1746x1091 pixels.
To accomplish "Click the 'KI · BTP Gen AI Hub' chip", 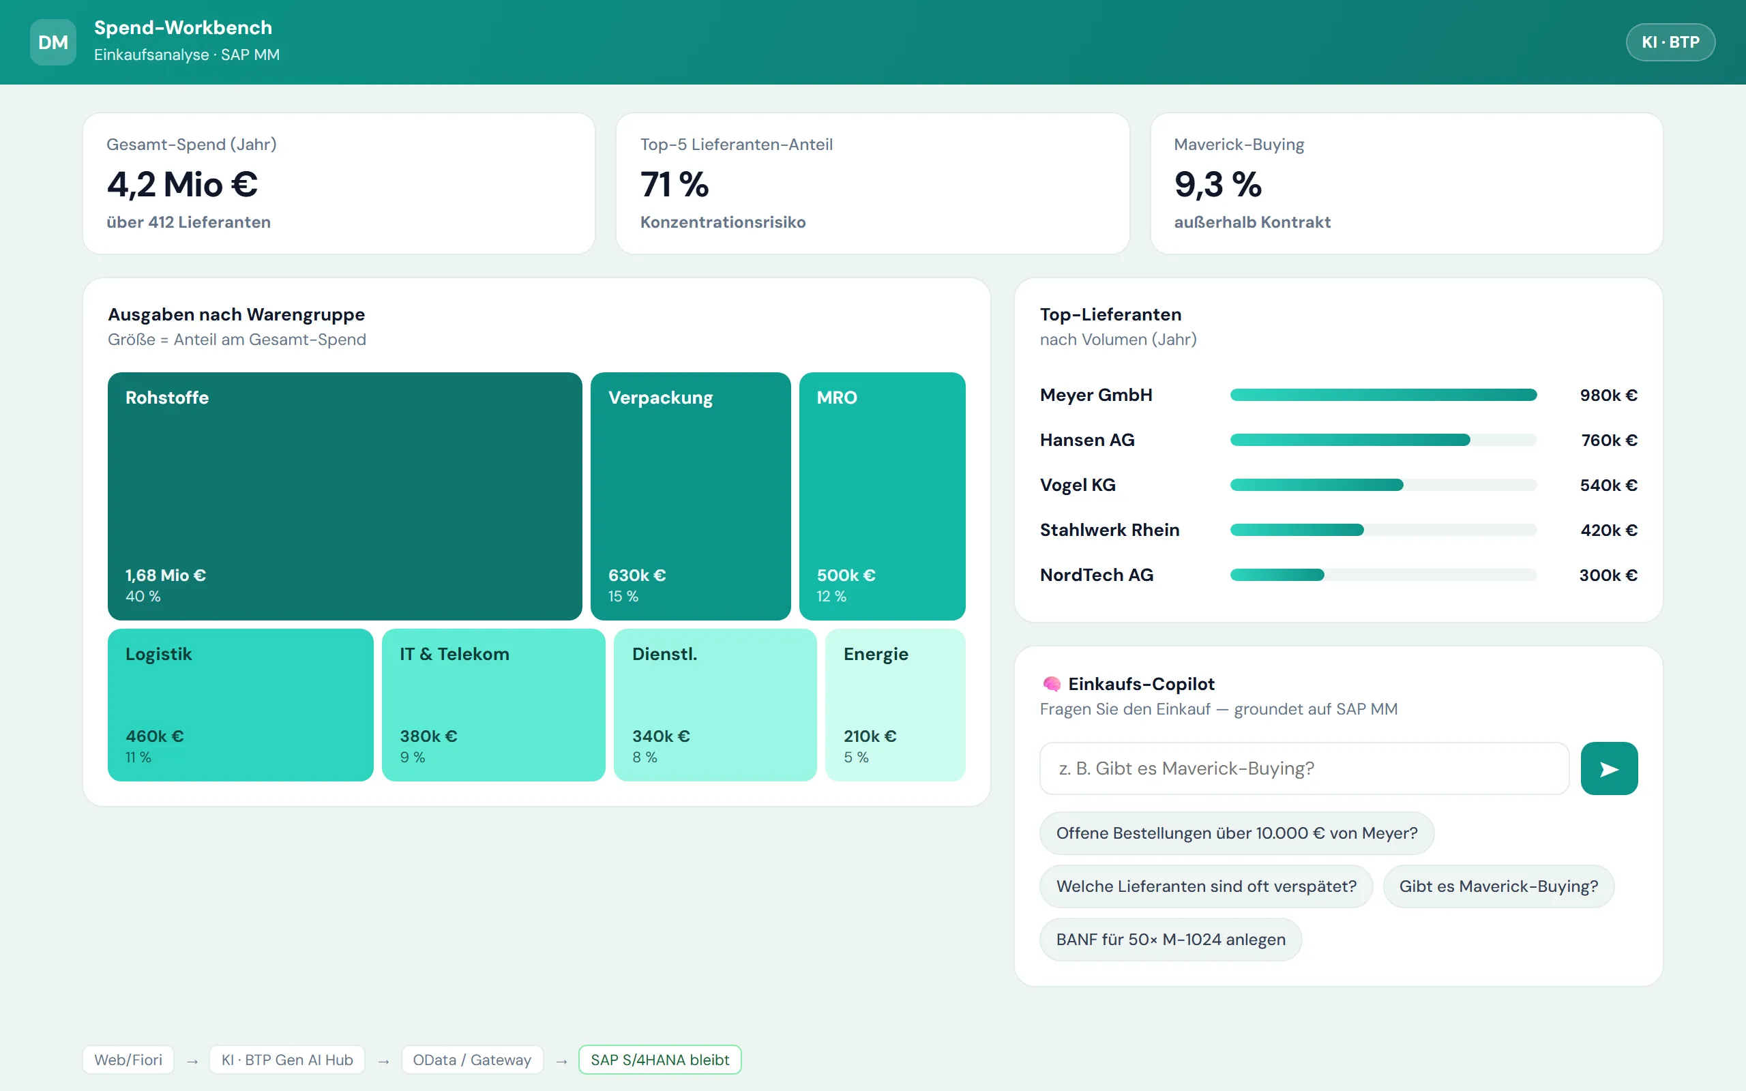I will (x=287, y=1060).
